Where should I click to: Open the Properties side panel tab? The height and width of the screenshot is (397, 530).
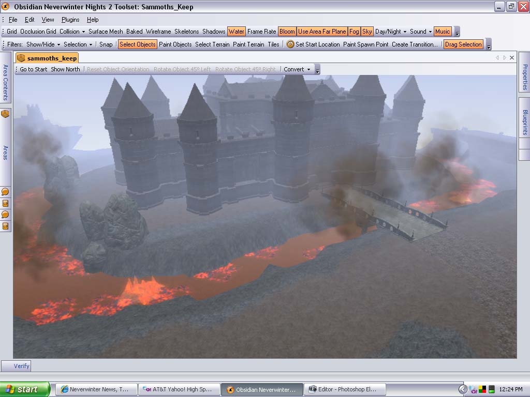point(524,77)
